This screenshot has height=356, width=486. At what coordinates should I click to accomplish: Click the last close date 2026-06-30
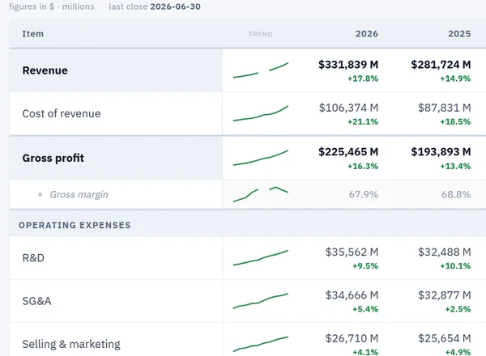tap(176, 6)
